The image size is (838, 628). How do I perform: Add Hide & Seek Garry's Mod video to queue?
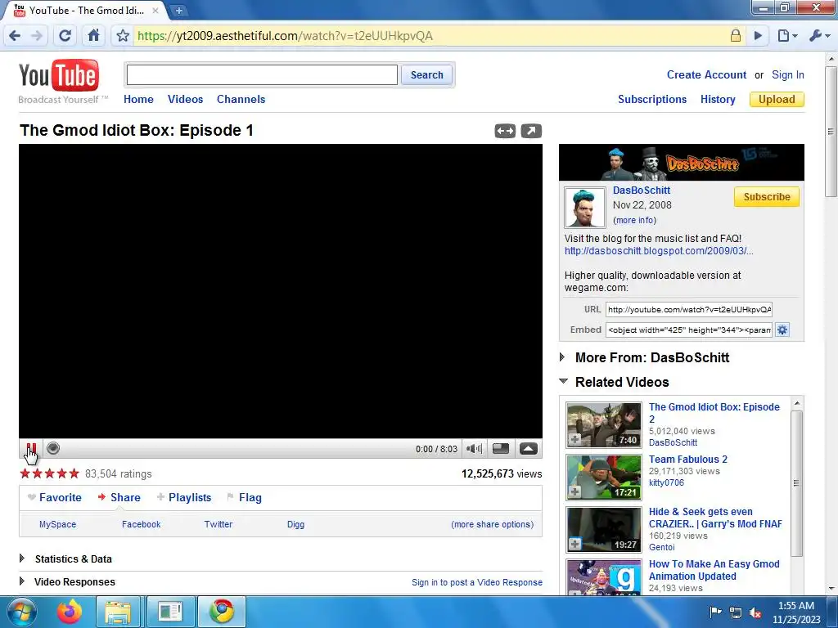[x=575, y=544]
